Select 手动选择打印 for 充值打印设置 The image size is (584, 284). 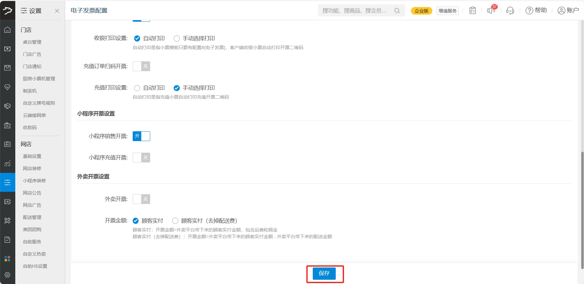(176, 88)
